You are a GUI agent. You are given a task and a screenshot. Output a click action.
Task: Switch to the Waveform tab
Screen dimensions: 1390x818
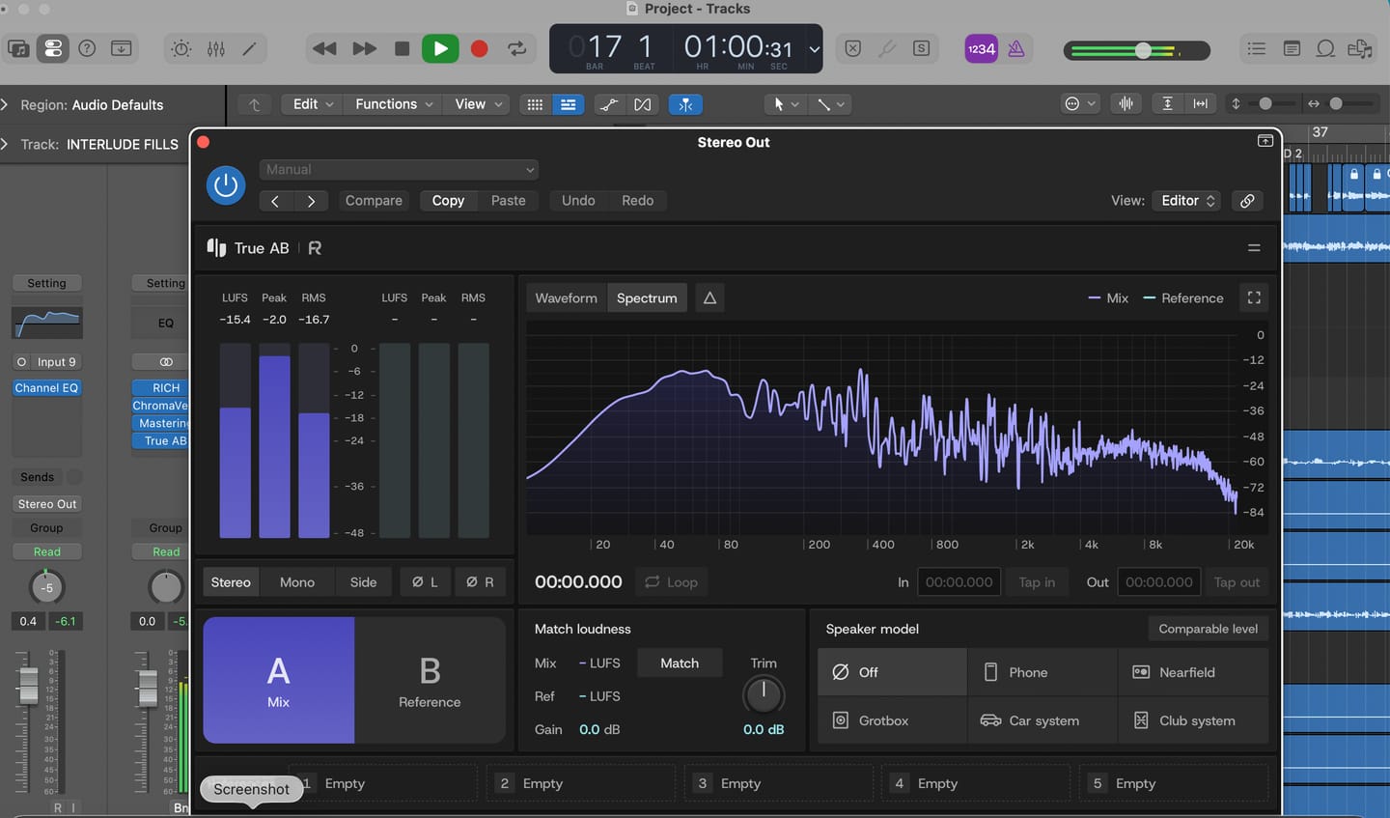pos(566,297)
